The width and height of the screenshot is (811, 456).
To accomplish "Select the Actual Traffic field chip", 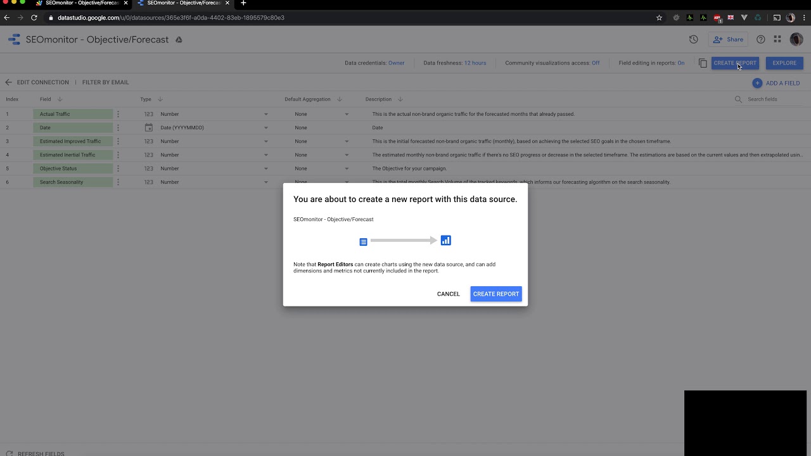I will [73, 114].
